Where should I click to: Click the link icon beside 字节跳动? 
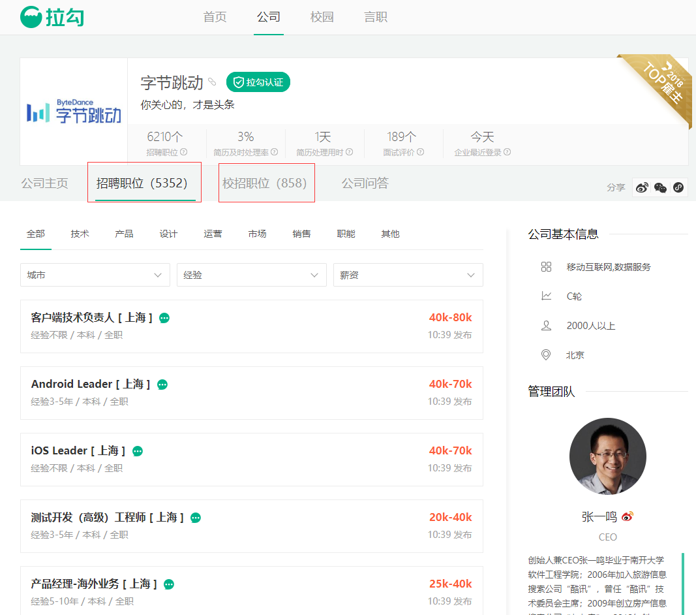pos(212,82)
